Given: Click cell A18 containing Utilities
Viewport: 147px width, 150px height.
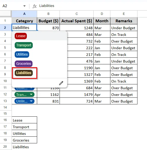Looking at the screenshot, I should click(25, 133).
